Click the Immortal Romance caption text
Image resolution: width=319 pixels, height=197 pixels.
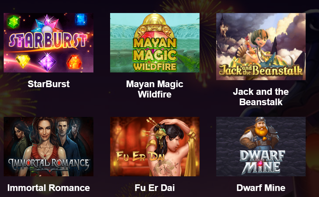tap(49, 188)
